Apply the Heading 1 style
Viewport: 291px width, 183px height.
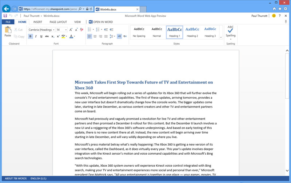pos(175,32)
